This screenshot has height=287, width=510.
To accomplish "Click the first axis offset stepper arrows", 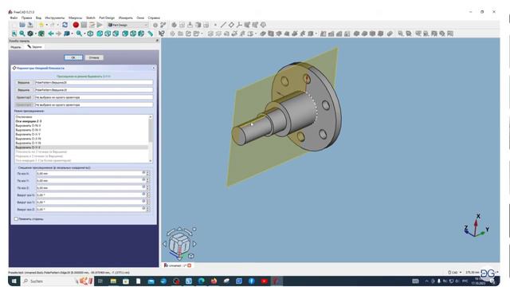I will (x=147, y=174).
